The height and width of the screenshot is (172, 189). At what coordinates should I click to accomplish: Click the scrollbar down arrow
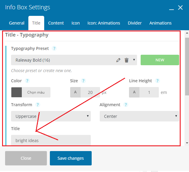click(187, 143)
